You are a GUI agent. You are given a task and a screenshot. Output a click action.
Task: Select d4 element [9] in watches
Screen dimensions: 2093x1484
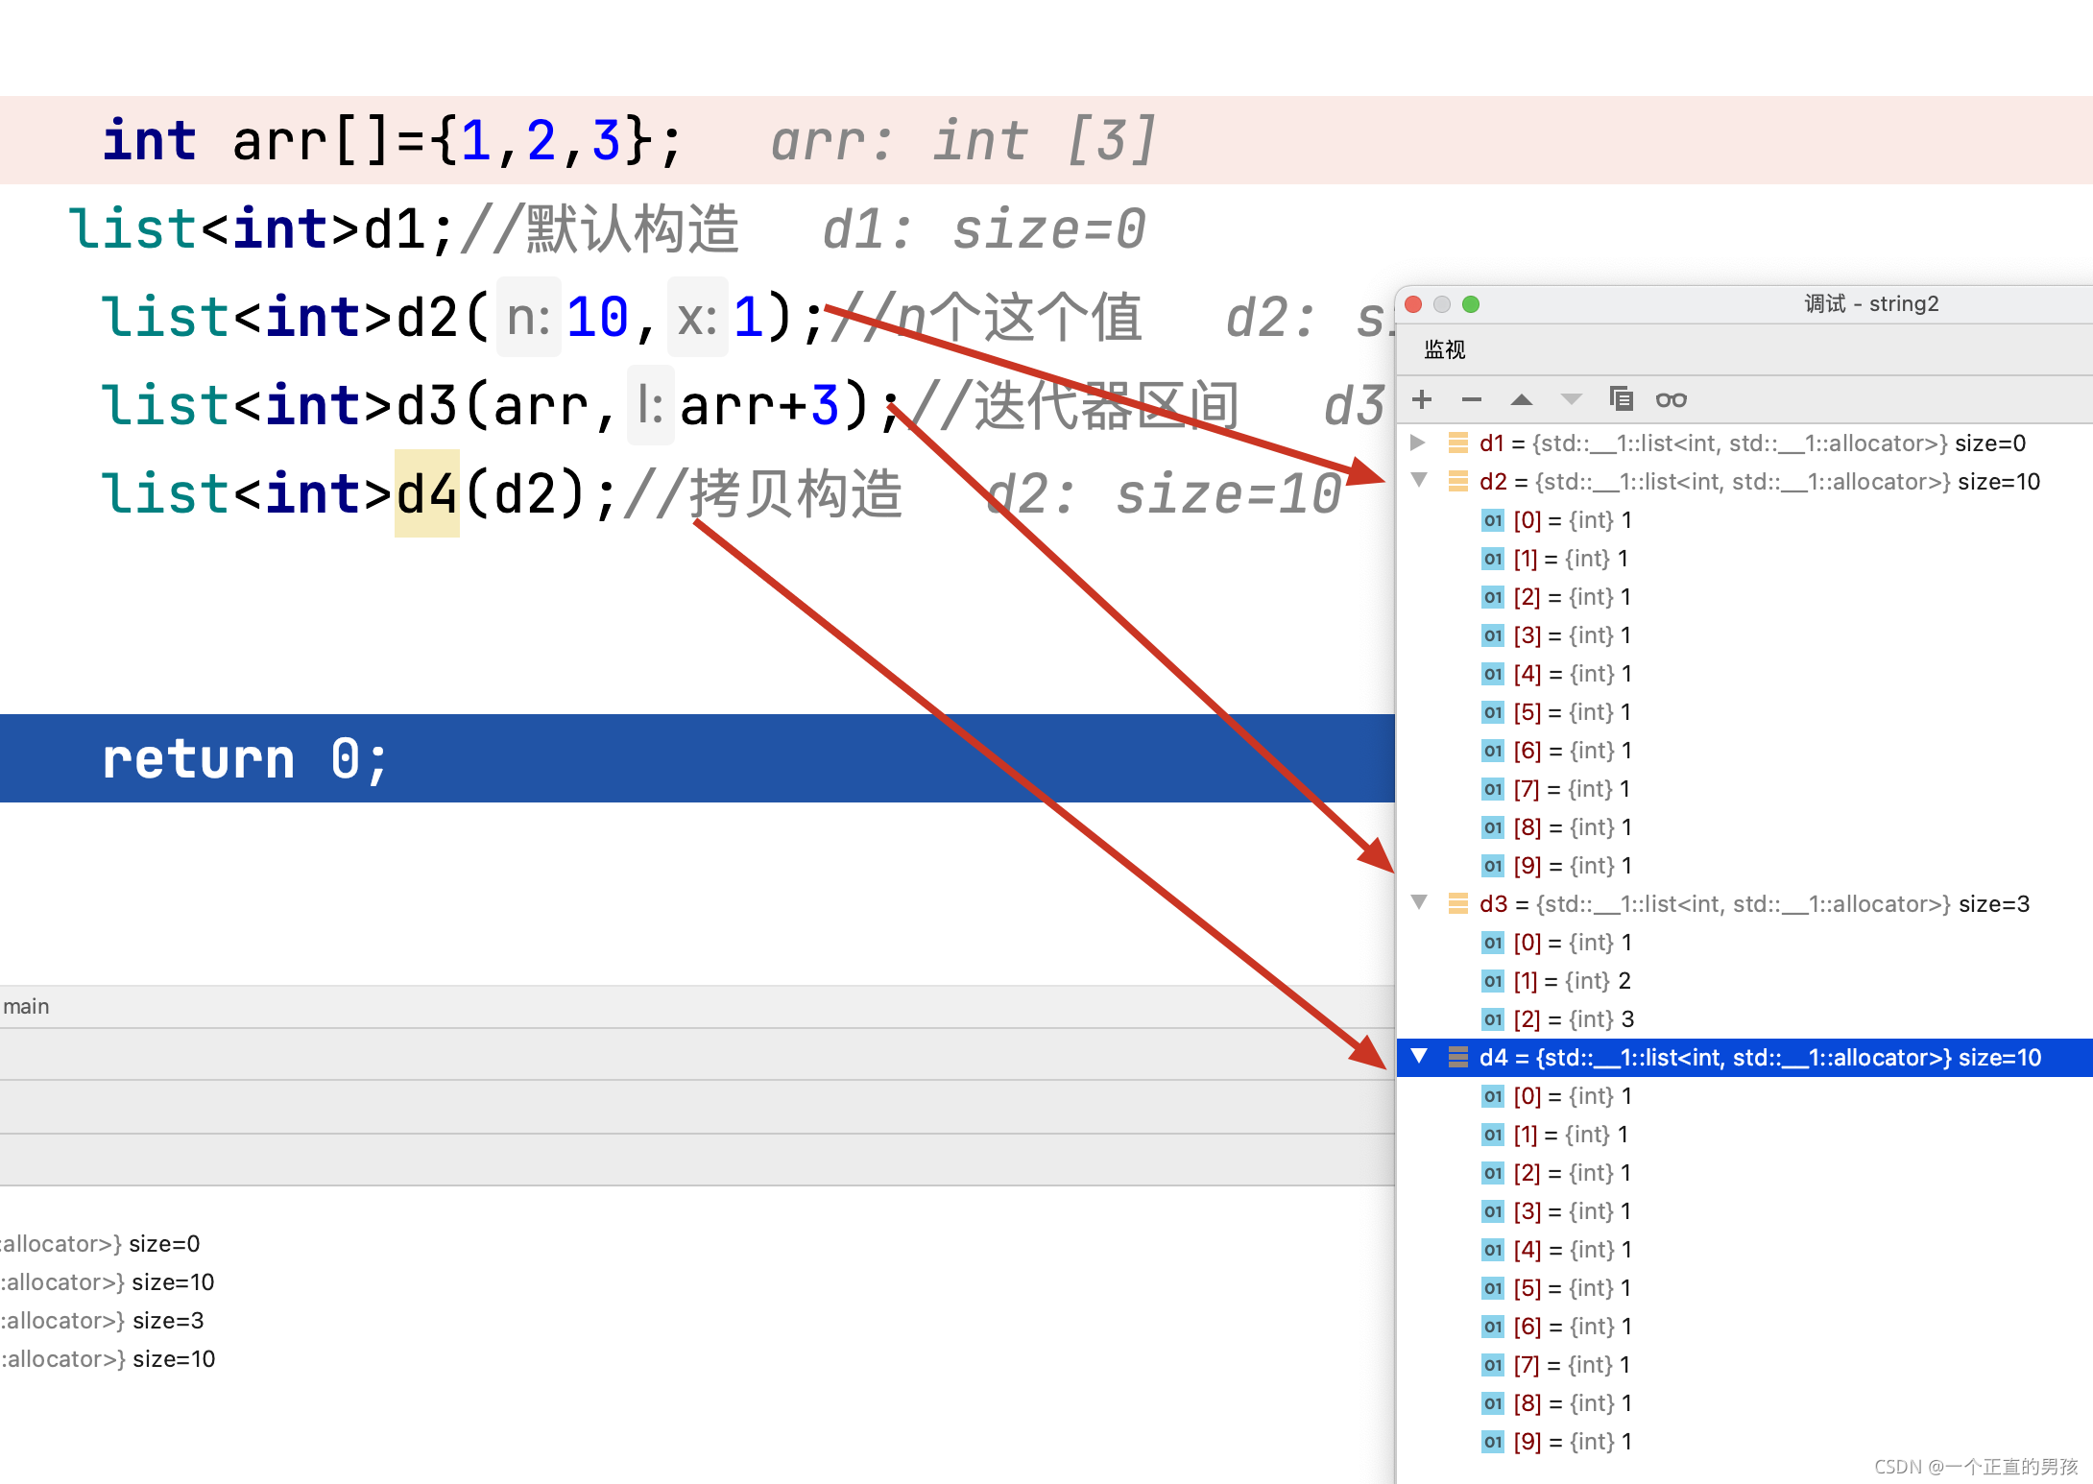pyautogui.click(x=1571, y=1442)
